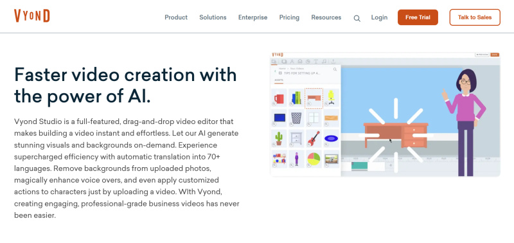The width and height of the screenshot is (514, 243).
Task: Select the purple character asset thumbnail
Action: pyautogui.click(x=296, y=159)
